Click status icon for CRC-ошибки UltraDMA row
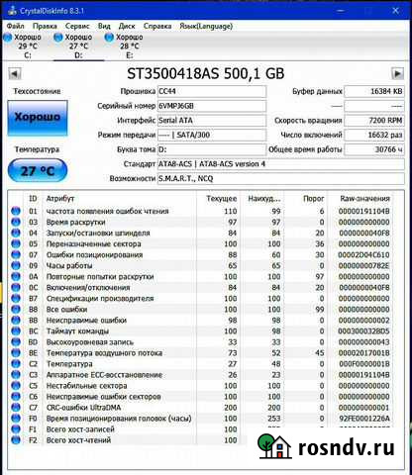Screen dimensions: 412x475 click(x=16, y=407)
